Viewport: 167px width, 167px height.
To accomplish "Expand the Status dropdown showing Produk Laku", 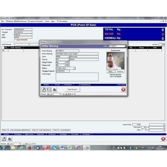I will (x=74, y=68).
